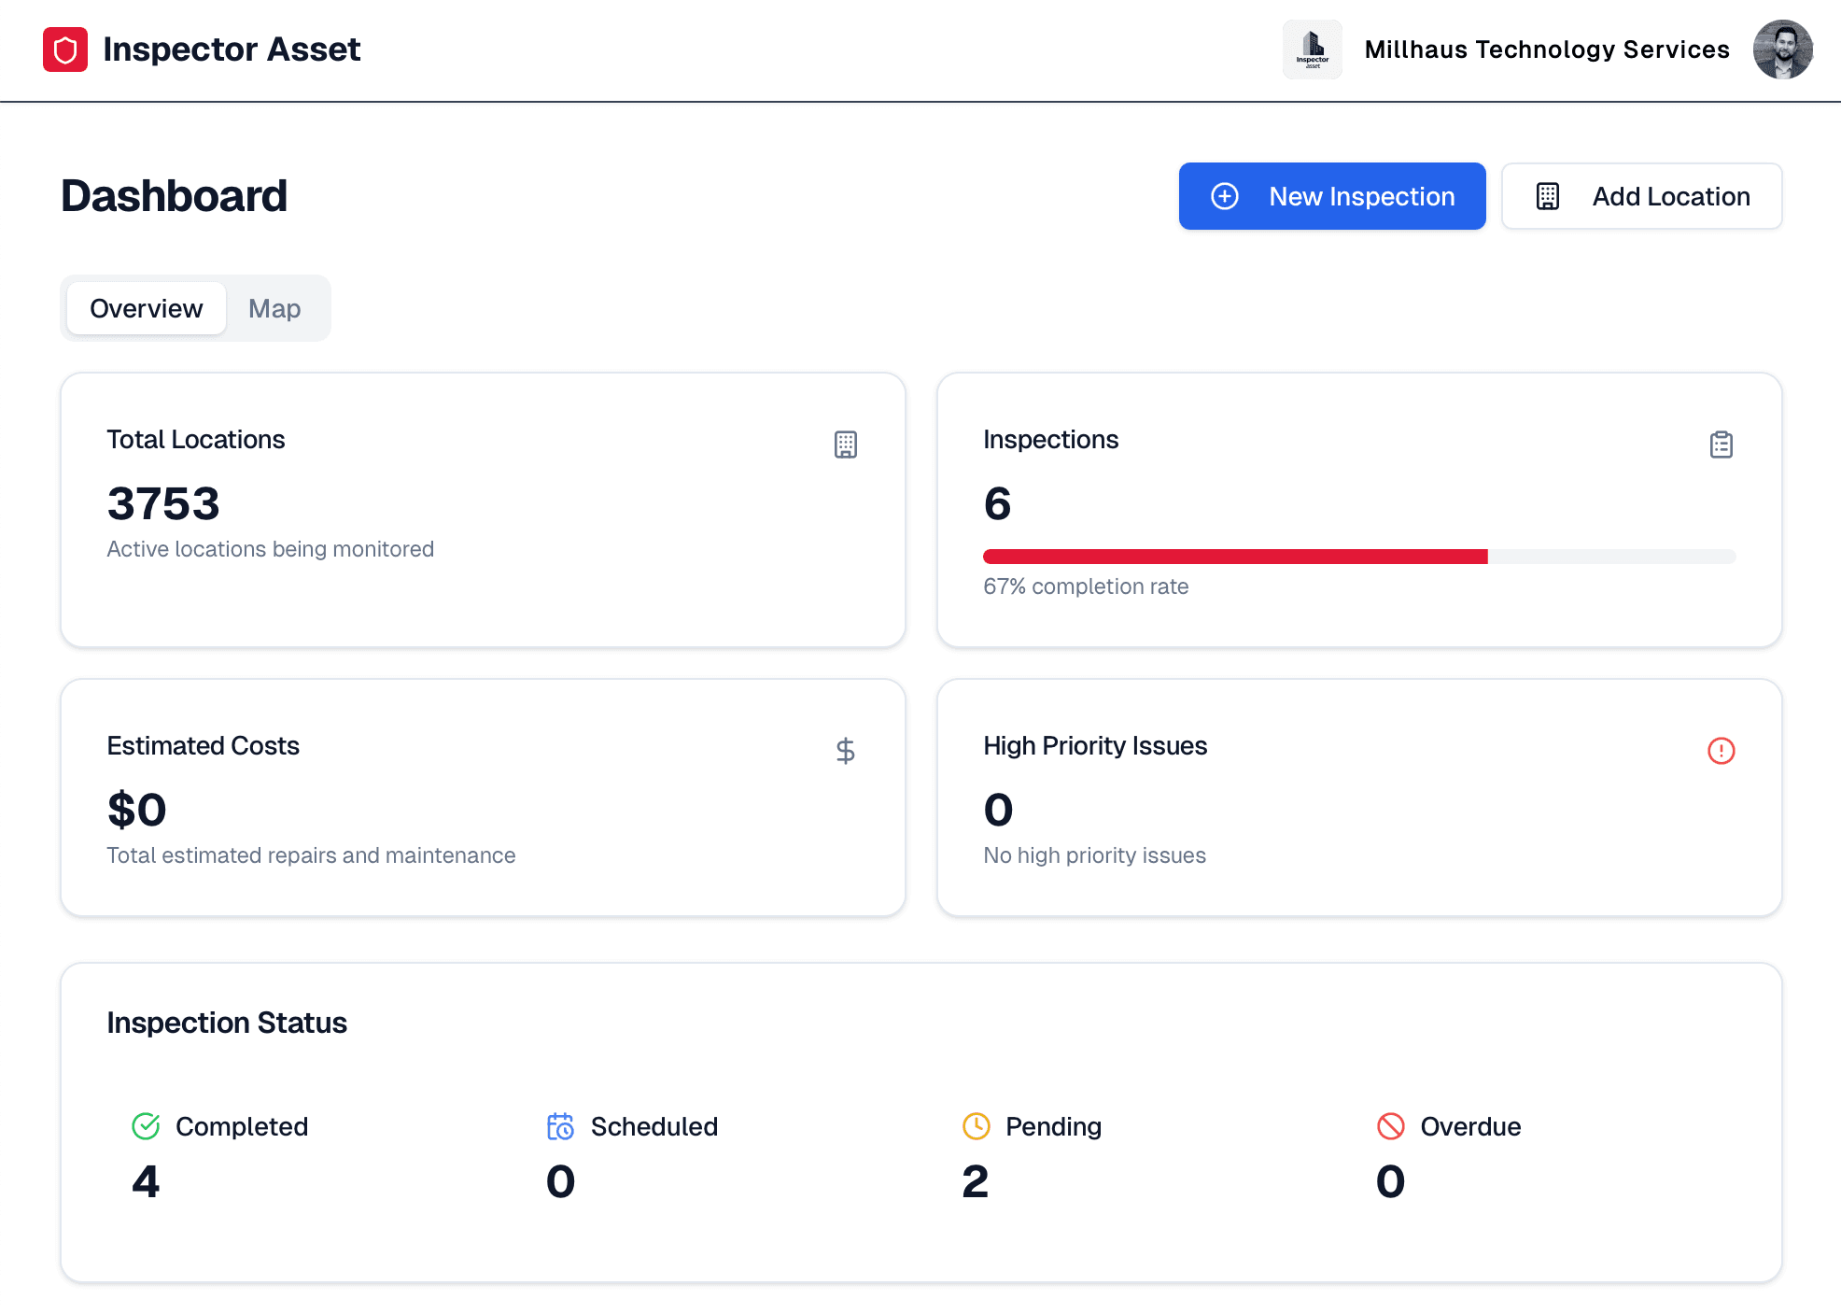Click the 67% completion rate progress bar
The image size is (1841, 1313).
(x=1359, y=556)
